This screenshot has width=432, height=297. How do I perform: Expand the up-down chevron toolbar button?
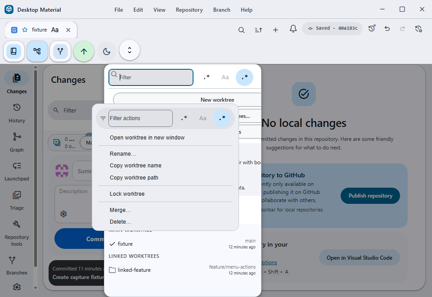click(x=130, y=50)
